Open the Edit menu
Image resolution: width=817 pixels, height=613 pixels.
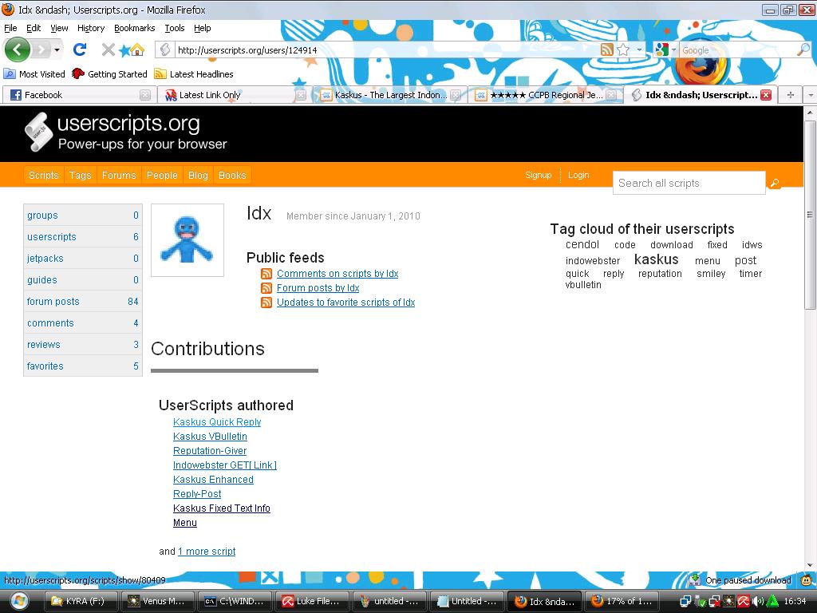(x=34, y=28)
